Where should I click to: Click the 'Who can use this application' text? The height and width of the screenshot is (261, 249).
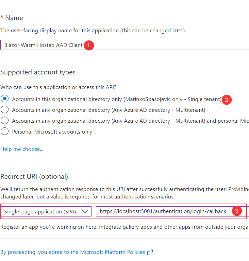pos(58,87)
